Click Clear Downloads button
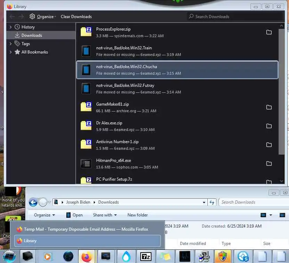Image resolution: width=289 pixels, height=263 pixels. pos(76,17)
